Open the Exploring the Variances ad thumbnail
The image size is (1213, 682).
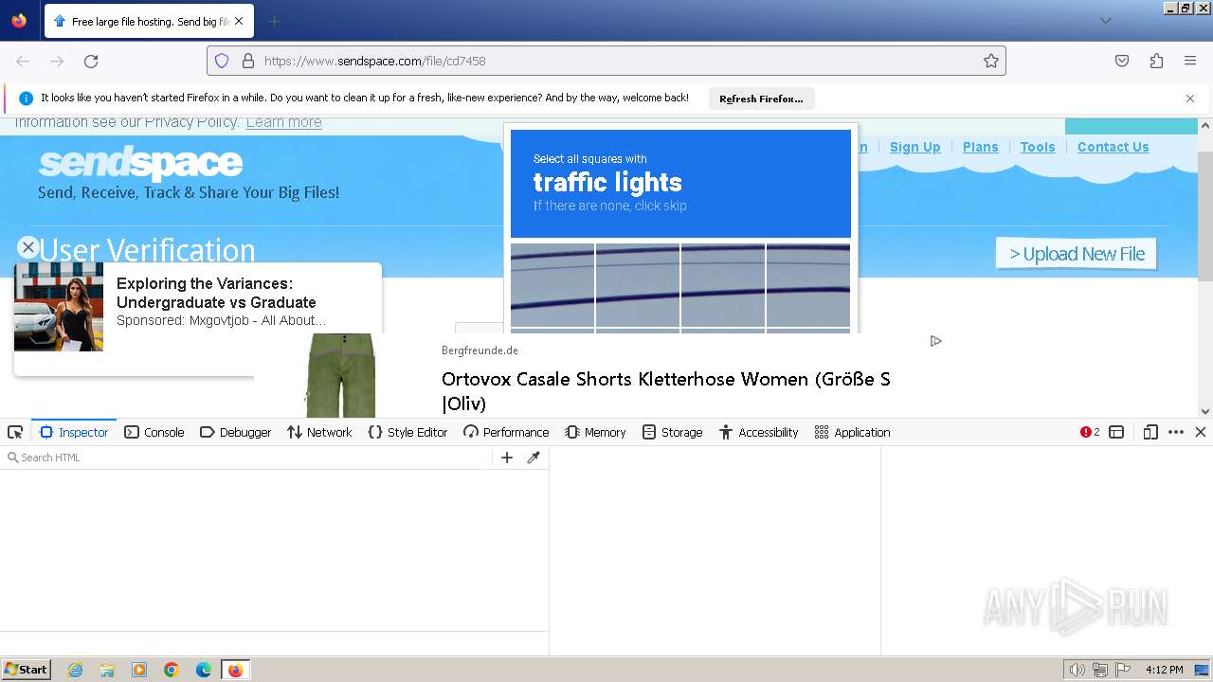click(x=59, y=307)
